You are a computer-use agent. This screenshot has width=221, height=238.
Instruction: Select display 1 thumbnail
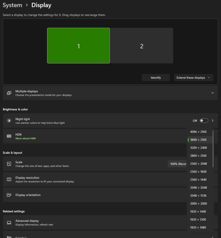coord(79,45)
